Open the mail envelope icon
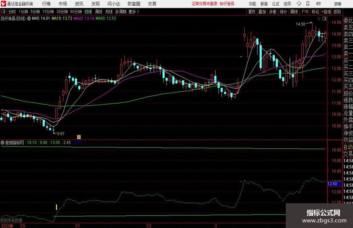Screen dimensions: 353x228 click(318, 4)
